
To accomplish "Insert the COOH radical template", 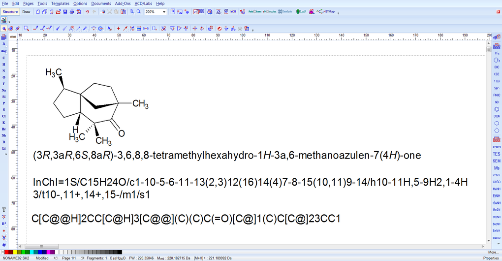I will coord(497,116).
